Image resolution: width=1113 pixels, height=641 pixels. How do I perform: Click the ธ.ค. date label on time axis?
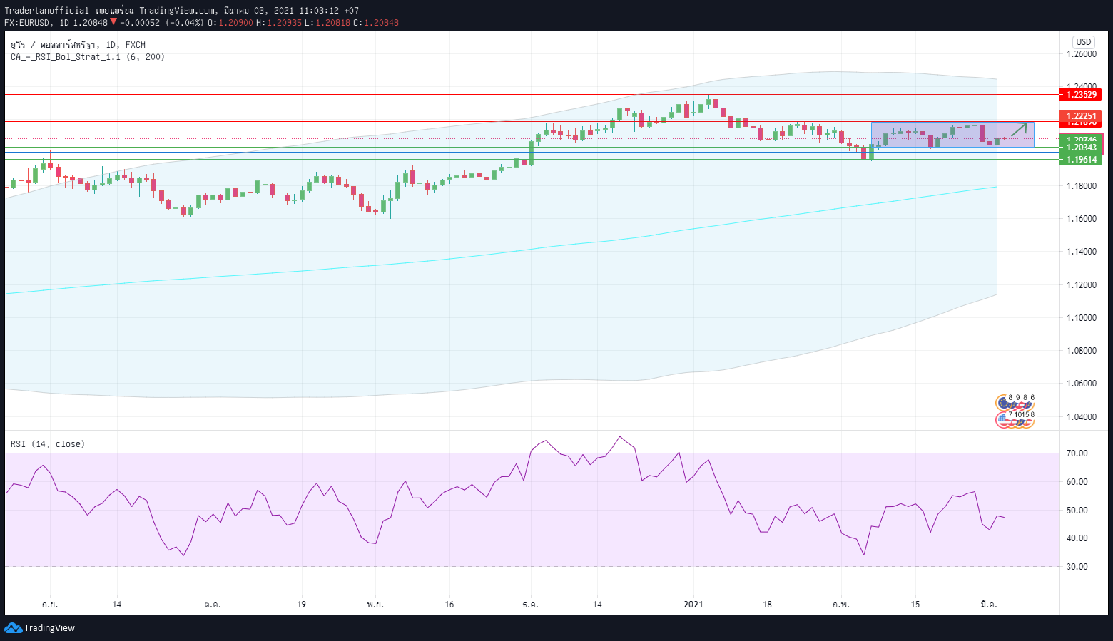tap(530, 605)
